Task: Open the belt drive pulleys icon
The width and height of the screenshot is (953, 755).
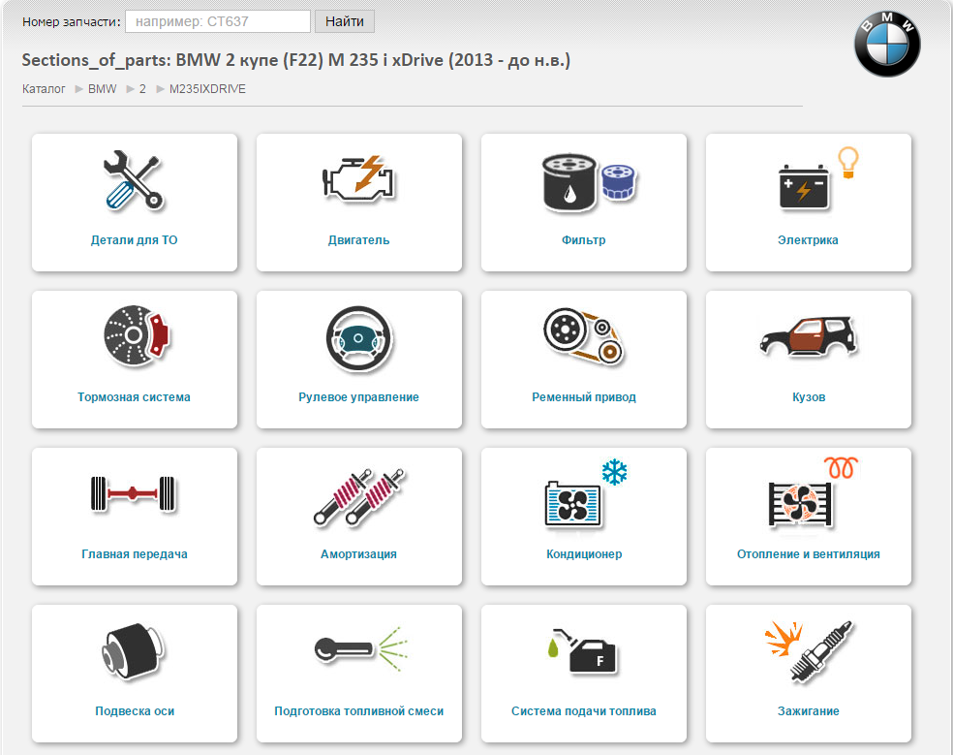Action: pyautogui.click(x=583, y=336)
